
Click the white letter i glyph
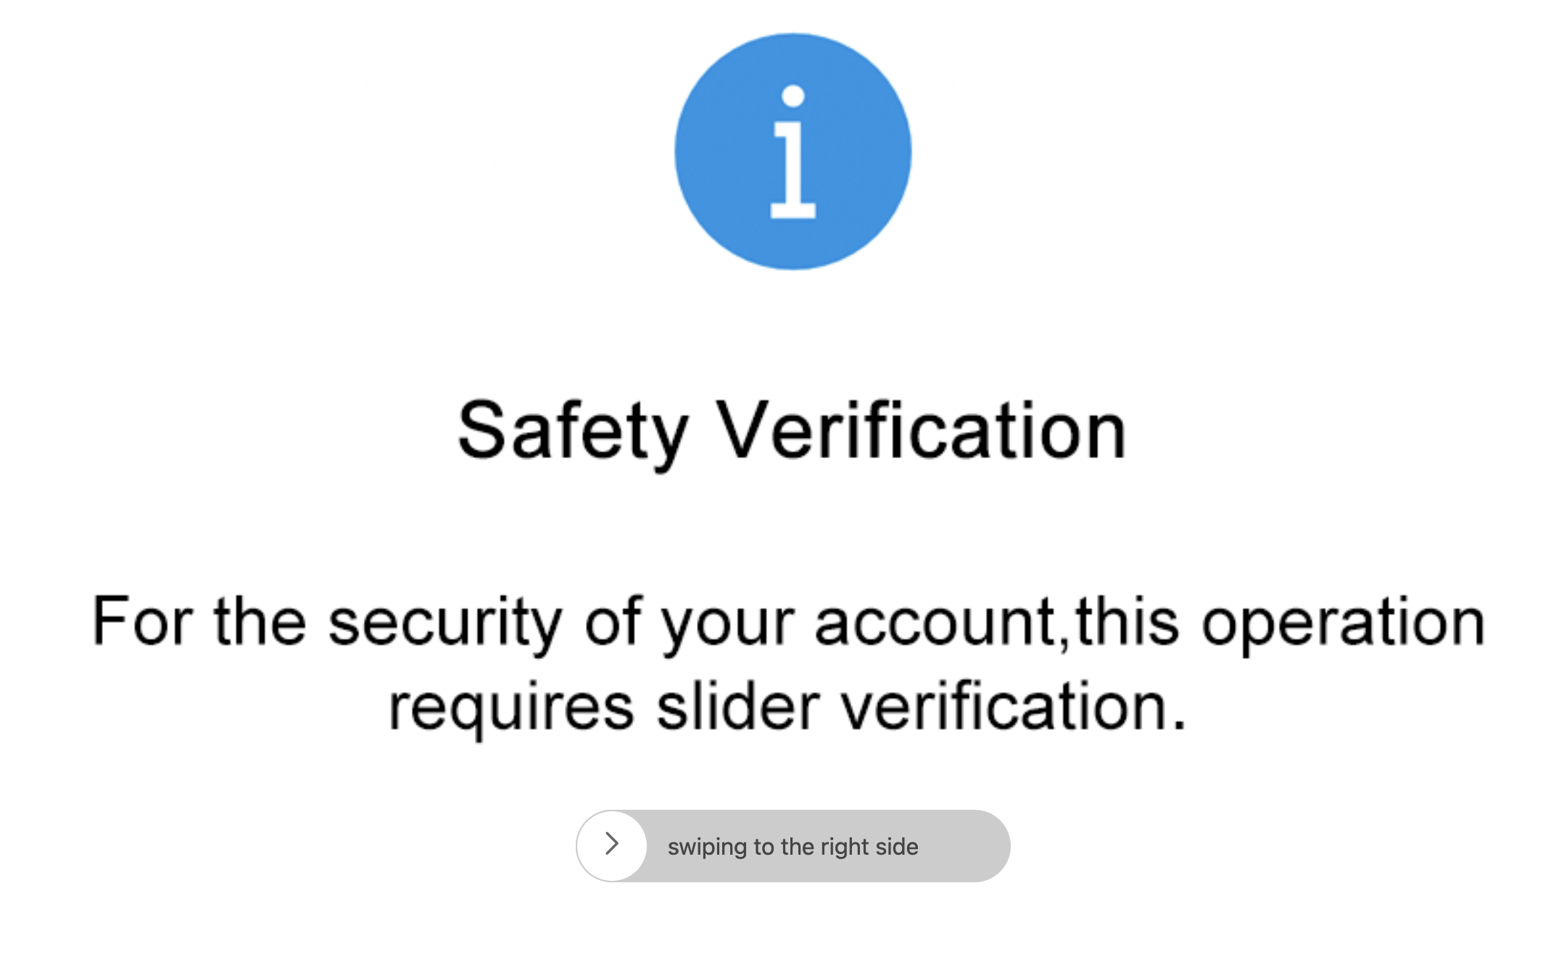793,152
